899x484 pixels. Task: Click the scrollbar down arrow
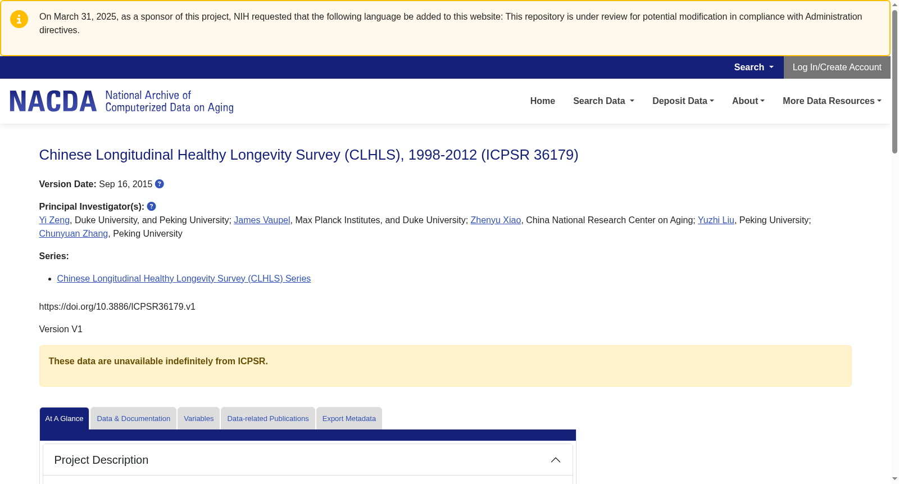[x=895, y=479]
